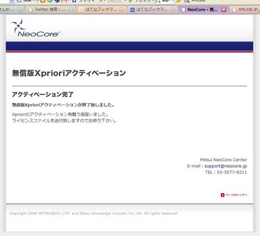Switch to the Twitter 検索 tab
Screen dimensions: 260x236
point(50,9)
